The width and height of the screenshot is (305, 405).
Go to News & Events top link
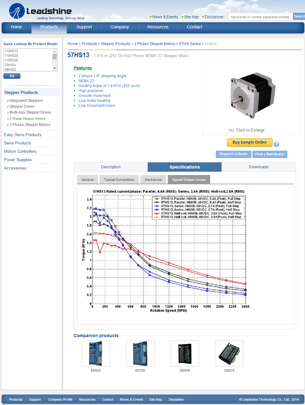coord(165,17)
